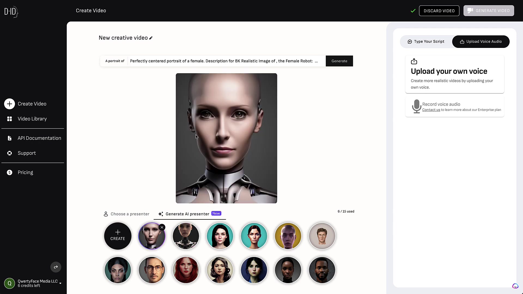
Task: Click the New creative video title
Action: click(123, 38)
